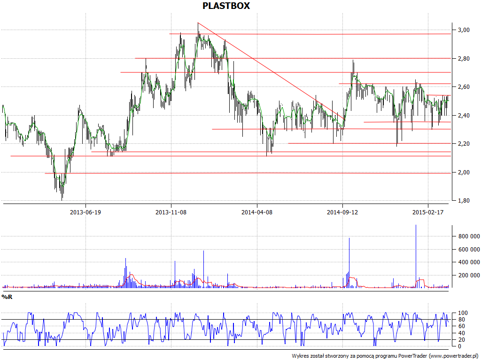Click the 3,00 price axis label
Image resolution: width=481 pixels, height=361 pixels.
(x=464, y=30)
